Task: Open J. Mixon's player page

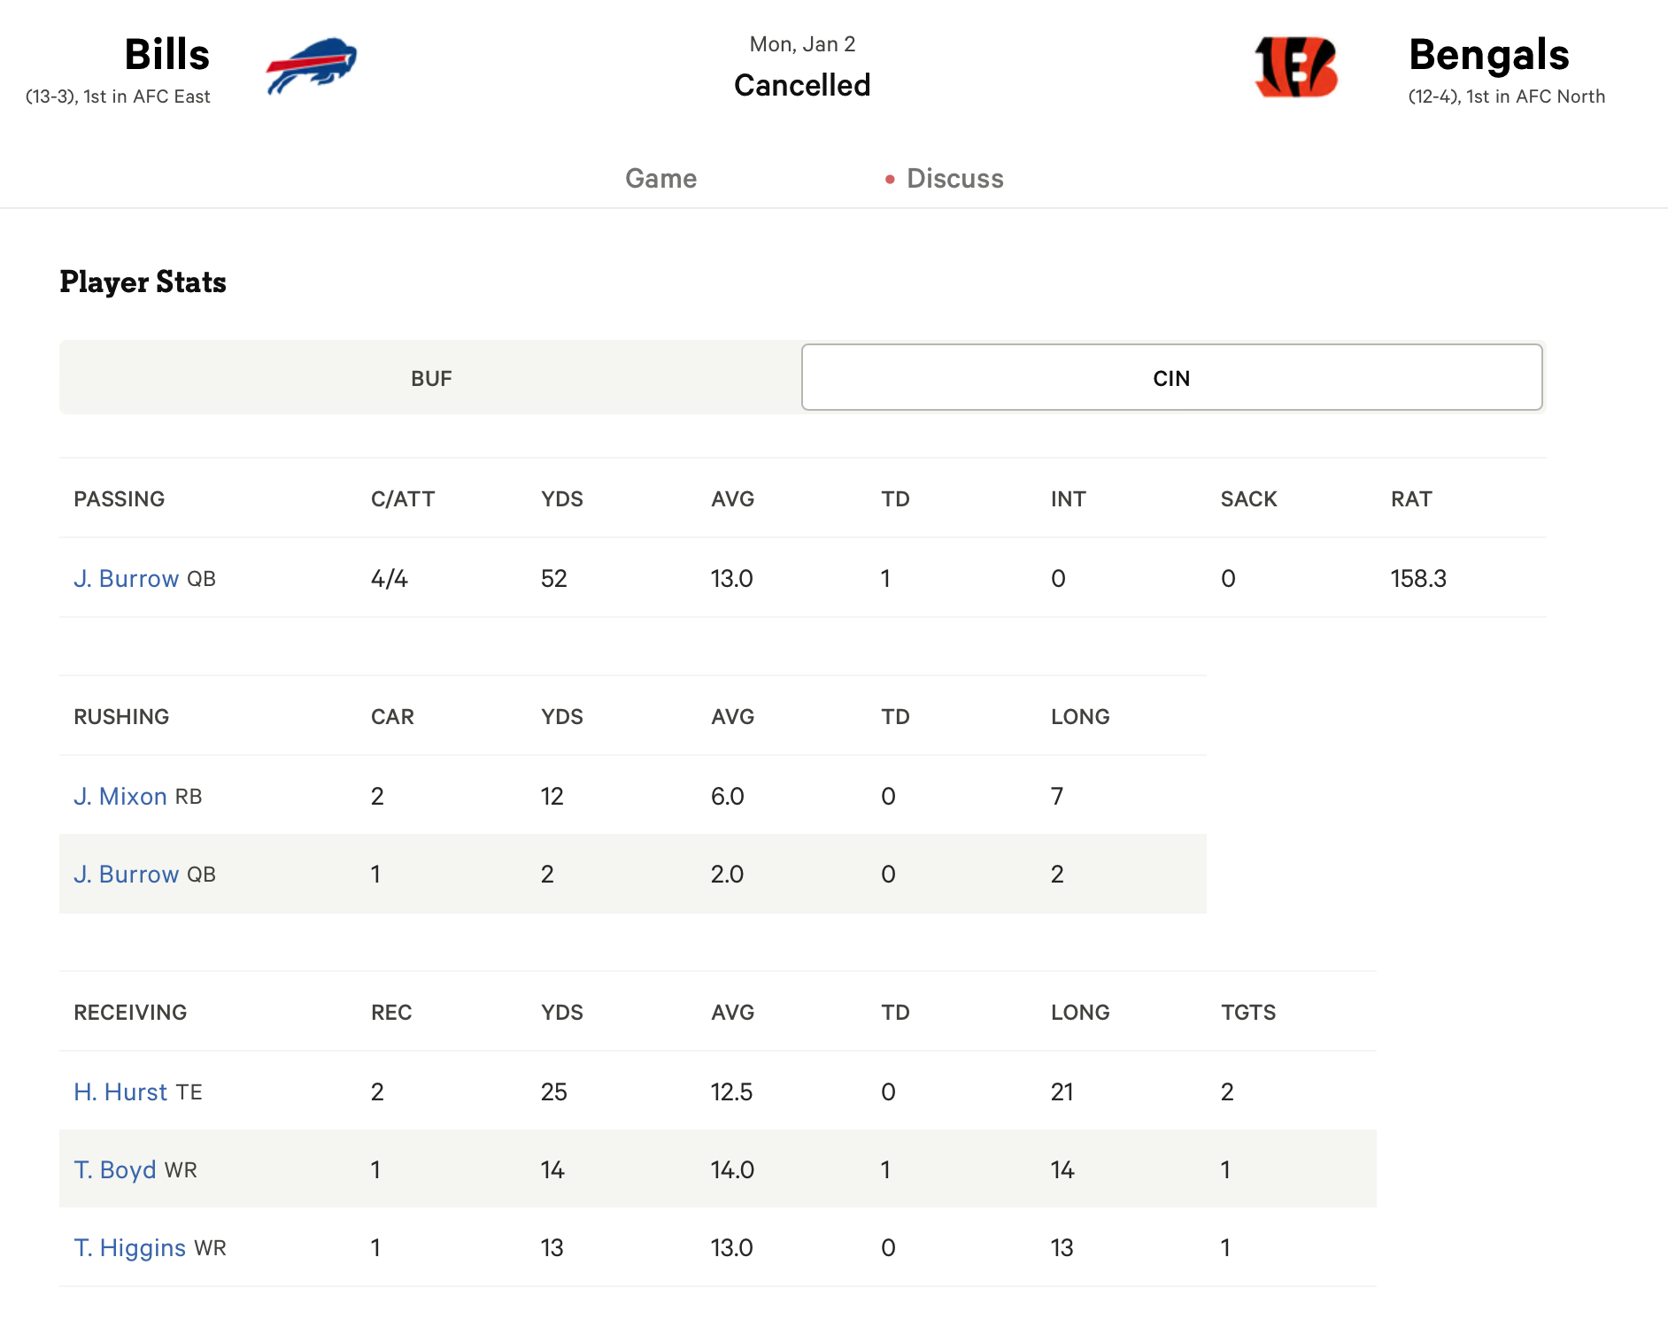Action: pos(120,797)
